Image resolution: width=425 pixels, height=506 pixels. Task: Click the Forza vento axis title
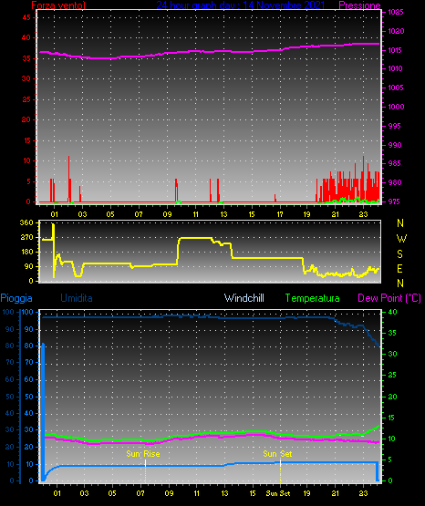coord(58,5)
